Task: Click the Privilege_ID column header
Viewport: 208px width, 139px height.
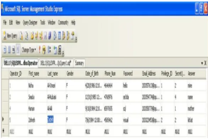Action: point(167,73)
